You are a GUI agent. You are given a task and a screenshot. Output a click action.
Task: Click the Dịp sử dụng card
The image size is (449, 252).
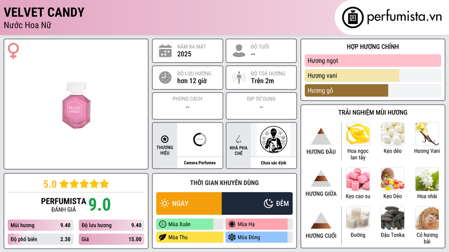[261, 106]
